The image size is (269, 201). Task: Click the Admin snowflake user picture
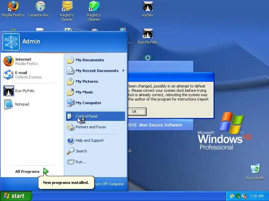pos(11,42)
